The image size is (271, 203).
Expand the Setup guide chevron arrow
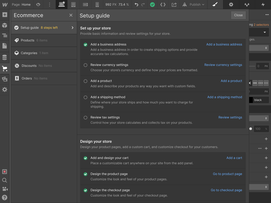72,28
